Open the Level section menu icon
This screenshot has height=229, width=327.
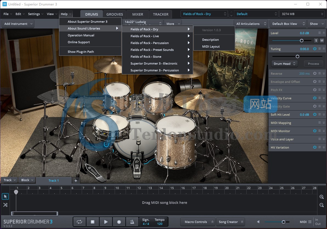coord(320,33)
